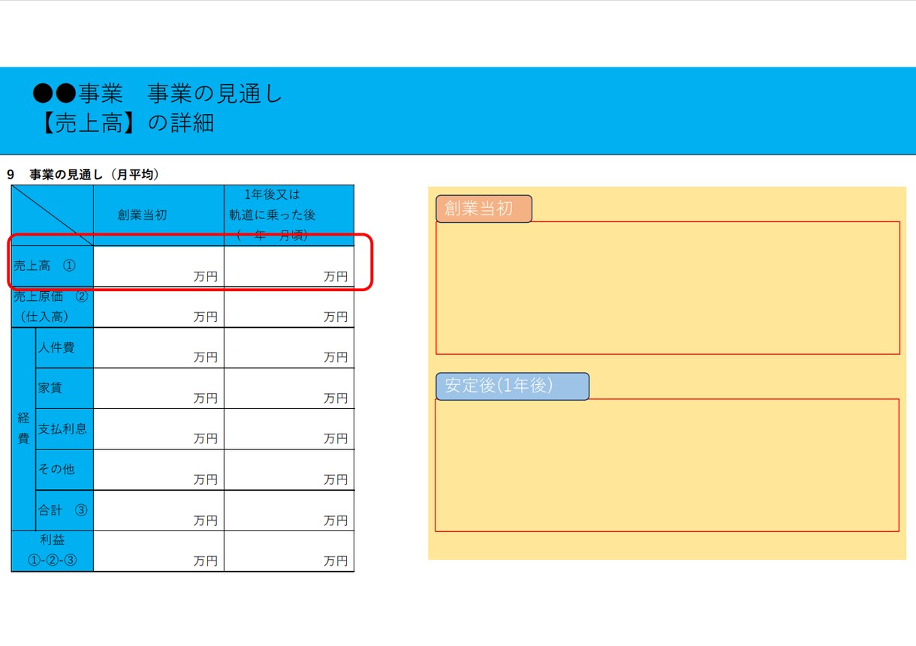Click the vertical "経費" category label
The width and height of the screenshot is (916, 646).
click(23, 428)
